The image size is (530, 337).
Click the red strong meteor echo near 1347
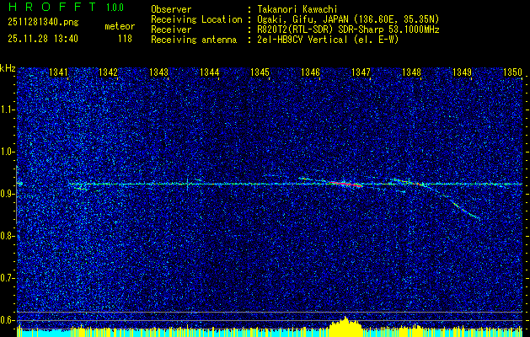tap(346, 184)
